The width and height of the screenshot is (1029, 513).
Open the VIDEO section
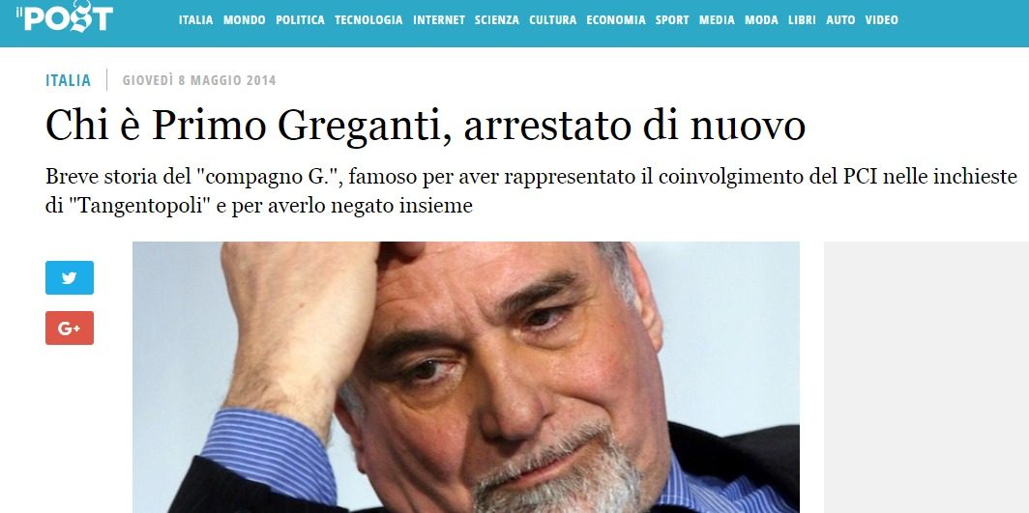881,20
